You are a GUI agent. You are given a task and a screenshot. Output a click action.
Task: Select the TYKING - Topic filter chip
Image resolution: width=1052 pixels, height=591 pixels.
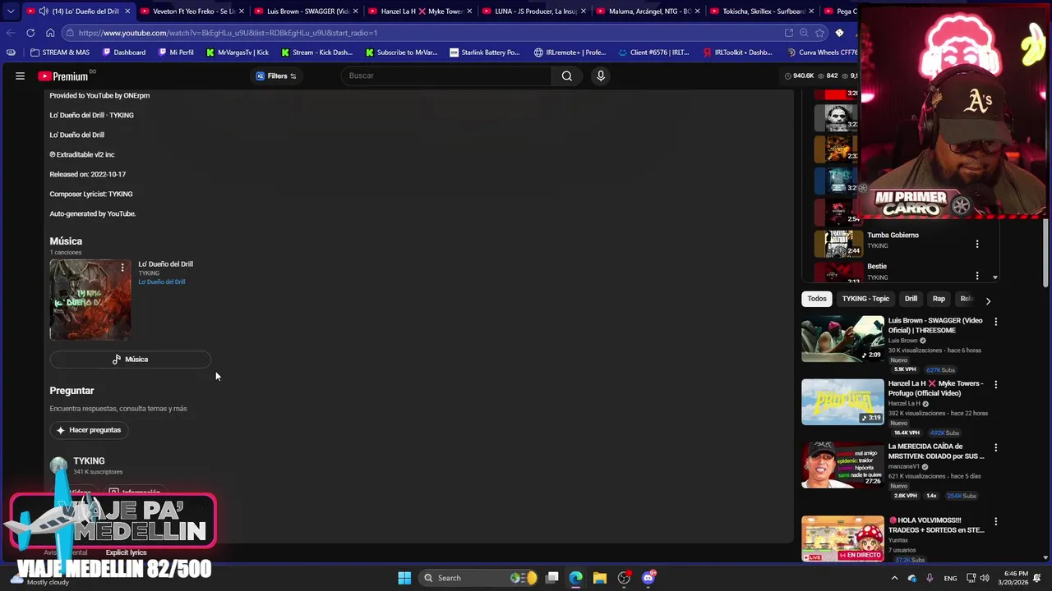click(x=865, y=299)
